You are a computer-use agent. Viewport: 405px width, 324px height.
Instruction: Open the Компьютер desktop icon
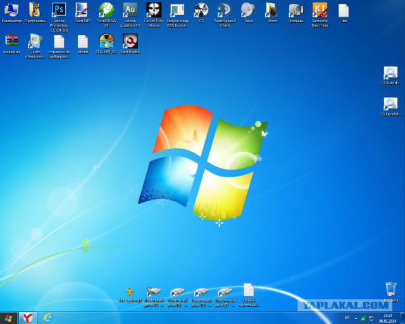pos(11,13)
